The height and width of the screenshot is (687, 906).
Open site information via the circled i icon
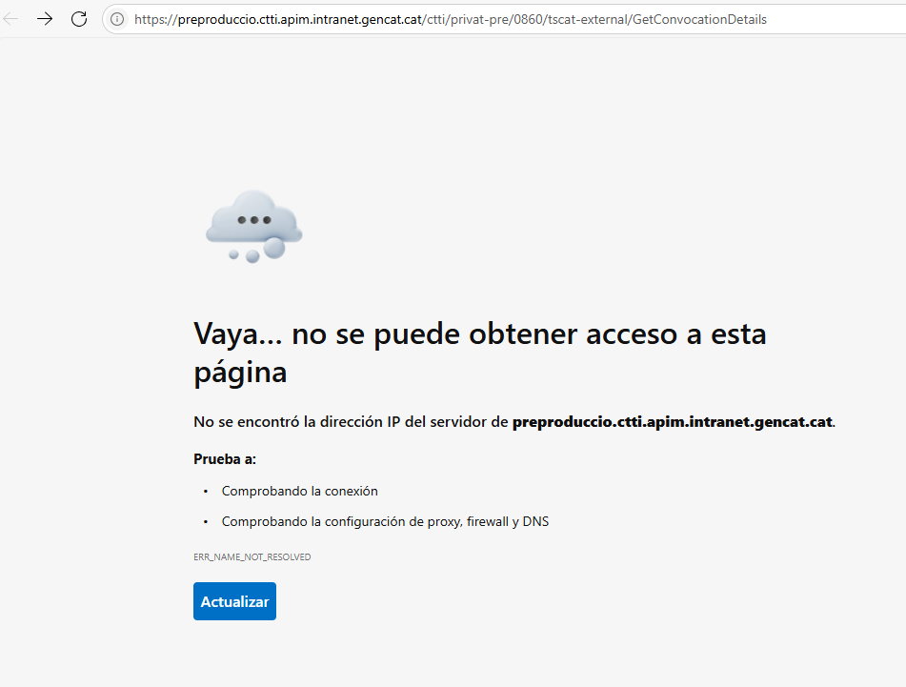[x=117, y=19]
